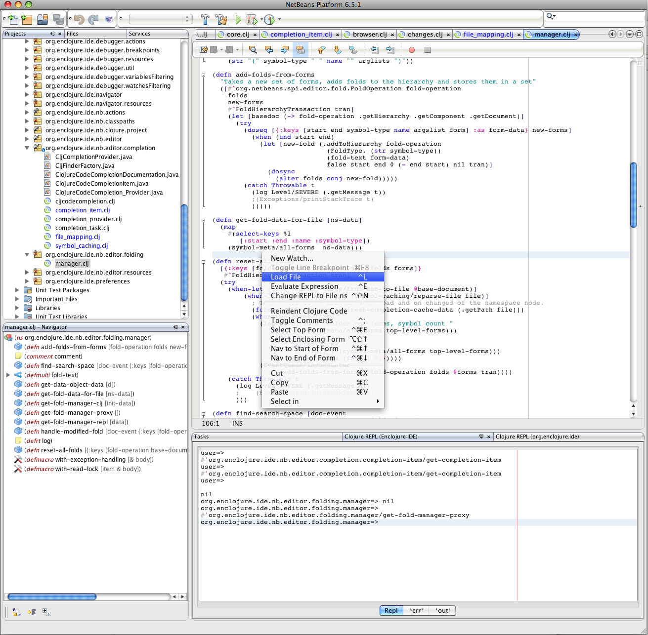This screenshot has height=635, width=648.
Task: Click the Undo arrow icon
Action: (79, 19)
